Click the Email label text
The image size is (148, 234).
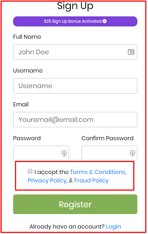21,104
